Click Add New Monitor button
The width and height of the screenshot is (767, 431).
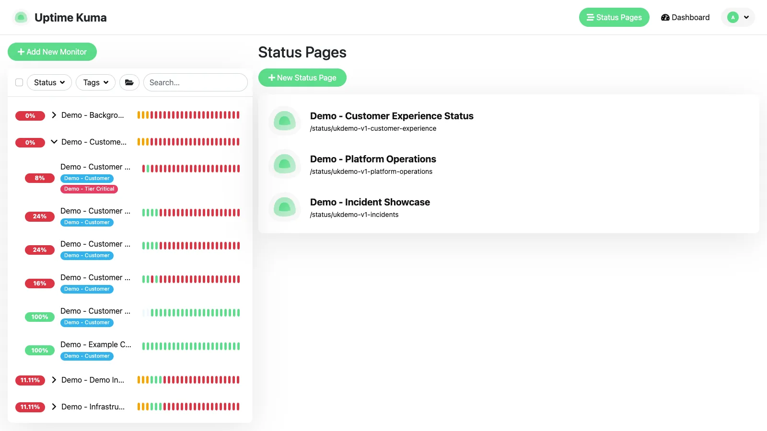click(x=52, y=52)
